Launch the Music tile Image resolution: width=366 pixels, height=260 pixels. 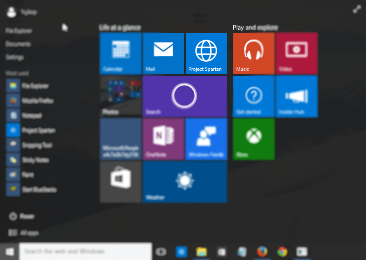254,53
